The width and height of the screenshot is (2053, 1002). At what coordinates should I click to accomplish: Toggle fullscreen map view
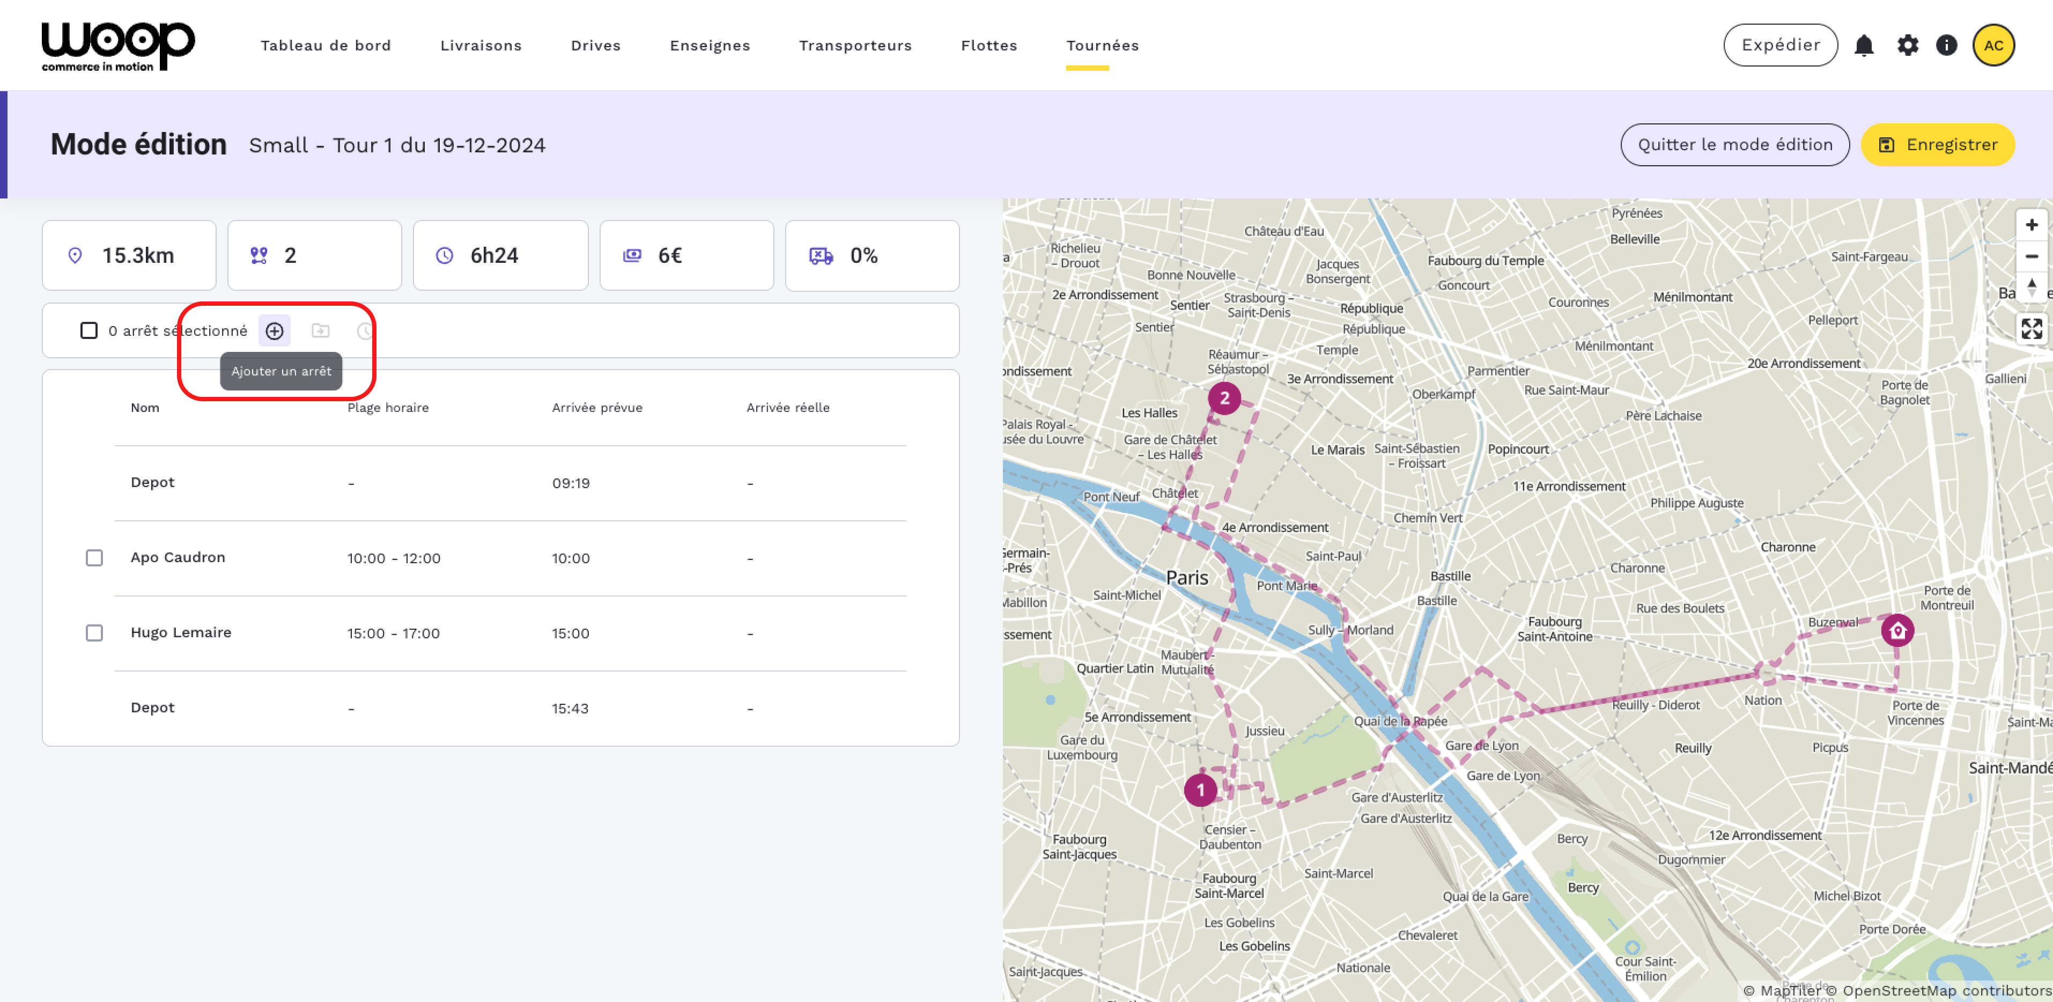click(2030, 328)
